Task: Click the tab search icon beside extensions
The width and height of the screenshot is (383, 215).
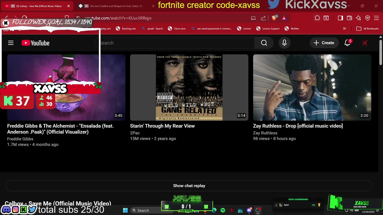Action: point(326,18)
